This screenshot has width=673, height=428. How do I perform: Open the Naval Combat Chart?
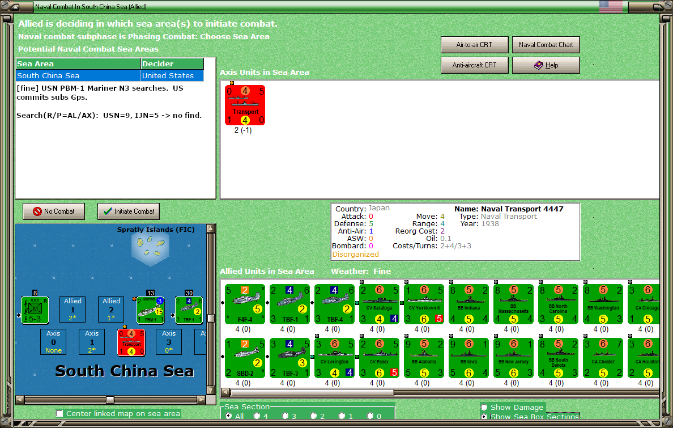pyautogui.click(x=546, y=45)
